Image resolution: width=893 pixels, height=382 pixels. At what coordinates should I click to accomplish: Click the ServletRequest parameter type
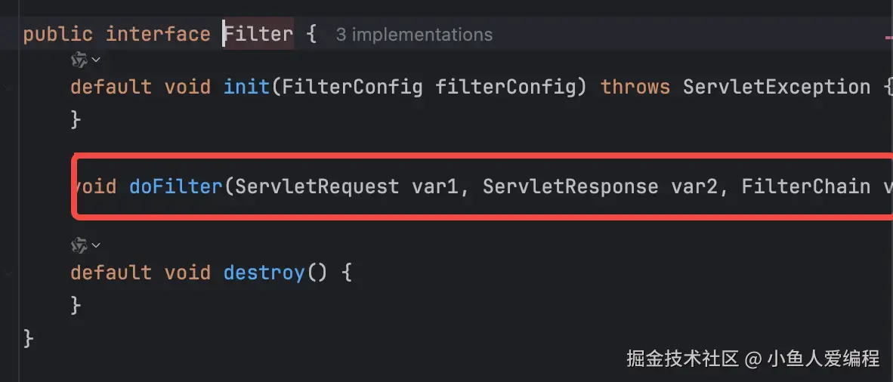(317, 186)
